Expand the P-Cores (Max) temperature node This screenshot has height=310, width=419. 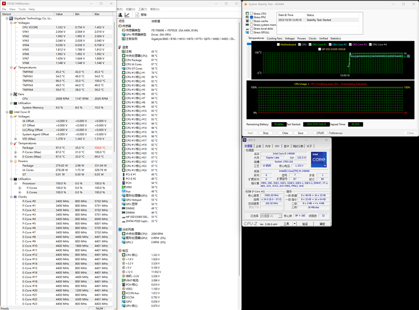click(x=16, y=152)
